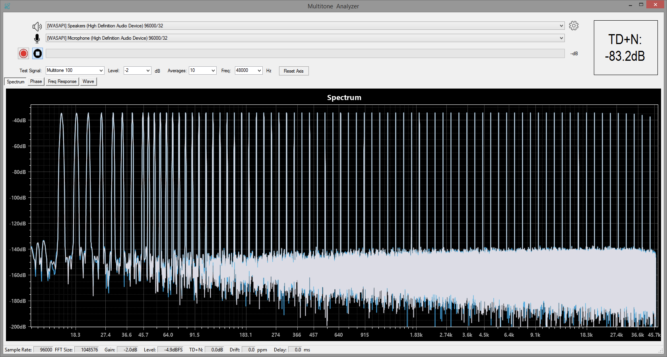Click the input level meter bar

(305, 54)
